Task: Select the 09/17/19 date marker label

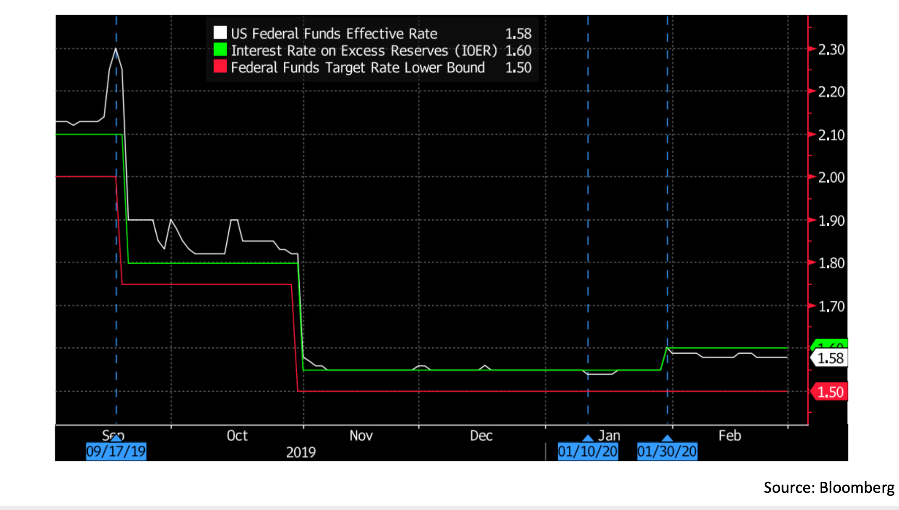Action: click(x=116, y=452)
